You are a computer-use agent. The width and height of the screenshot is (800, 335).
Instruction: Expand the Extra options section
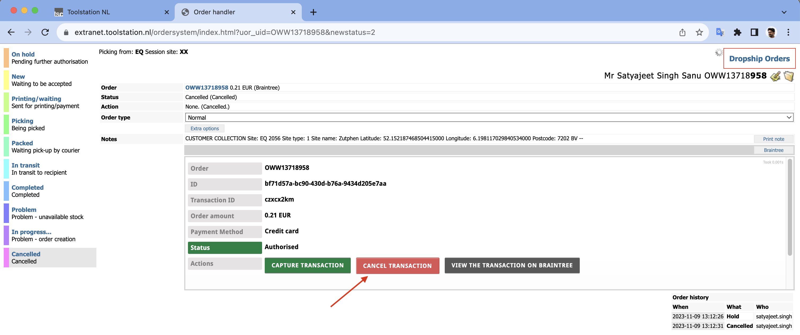coord(204,128)
